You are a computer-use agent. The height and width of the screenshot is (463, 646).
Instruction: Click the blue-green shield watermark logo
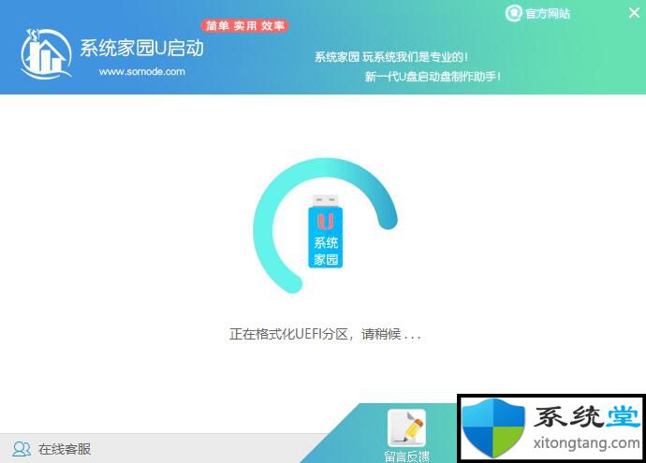(x=494, y=427)
